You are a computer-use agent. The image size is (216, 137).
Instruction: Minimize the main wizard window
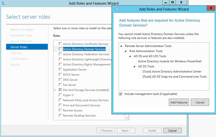(x=166, y=2)
